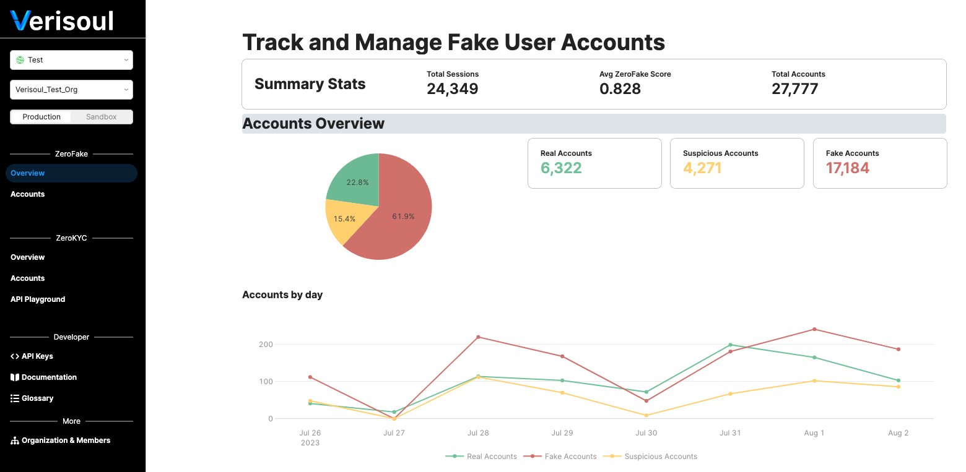Toggle Real Accounts legend series

pos(481,457)
